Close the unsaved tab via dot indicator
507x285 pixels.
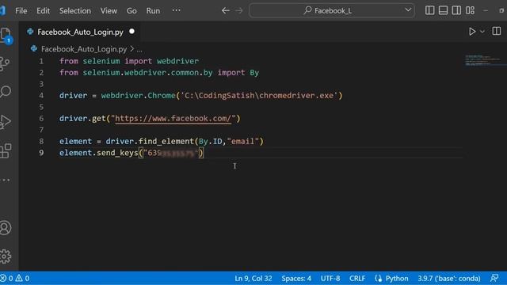(132, 32)
